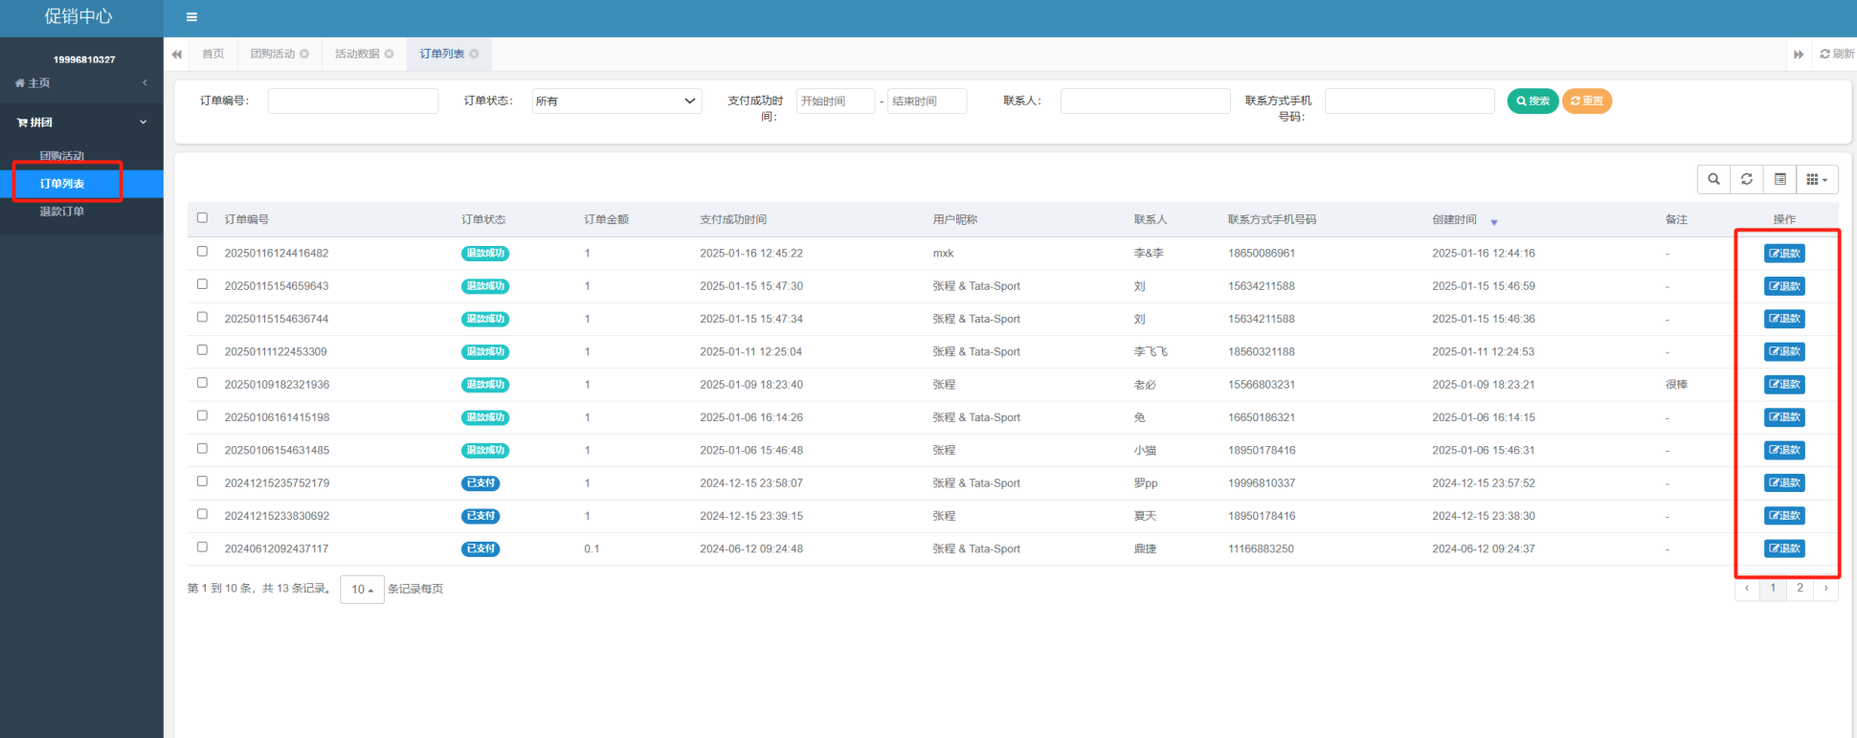Click the table toolbar search magnifier icon
This screenshot has height=738, width=1857.
click(1713, 179)
